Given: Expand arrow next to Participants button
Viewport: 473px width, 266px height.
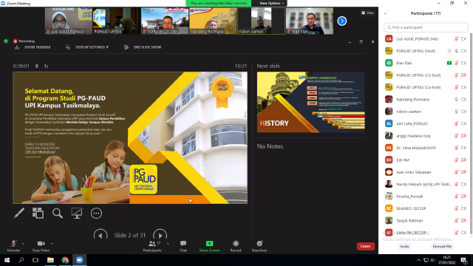Looking at the screenshot, I should [x=168, y=244].
